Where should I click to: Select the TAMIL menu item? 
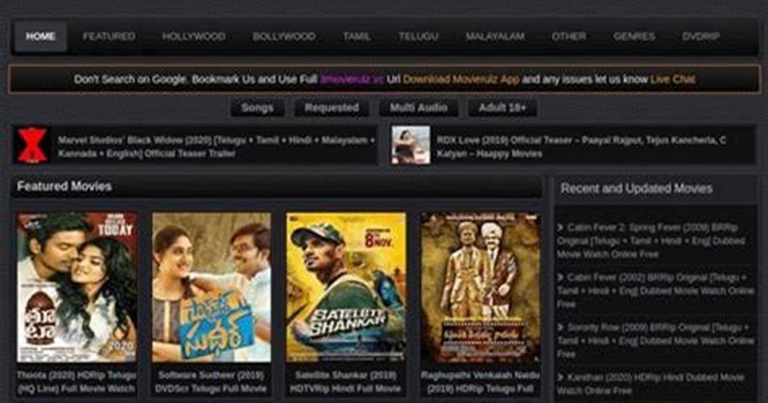(356, 36)
